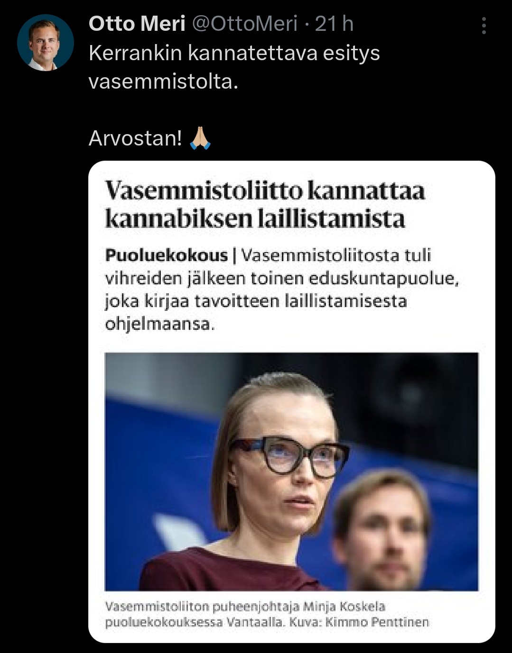Open Otto Meri's profile picture avatar
Screen dimensions: 512x653
coord(45,43)
